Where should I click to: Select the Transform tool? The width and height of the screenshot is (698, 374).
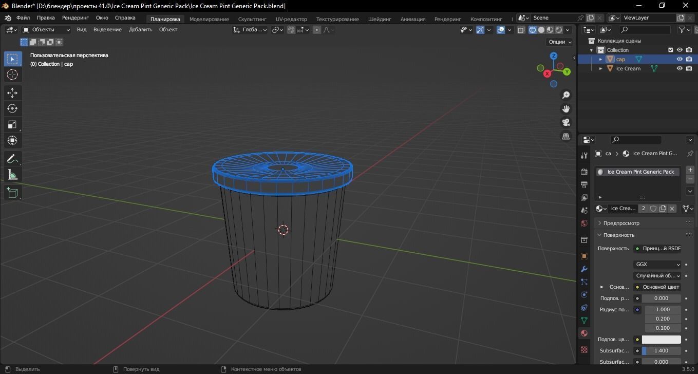[12, 140]
